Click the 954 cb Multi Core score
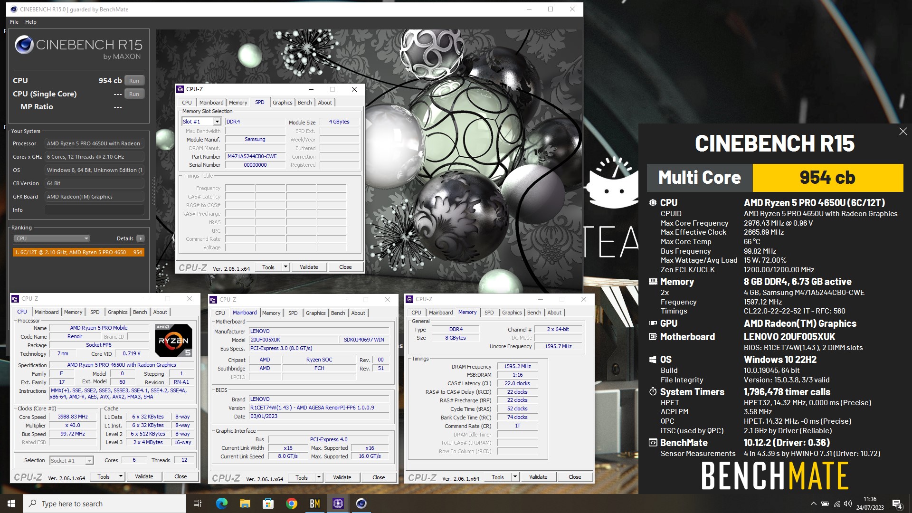The height and width of the screenshot is (513, 912). click(x=827, y=178)
